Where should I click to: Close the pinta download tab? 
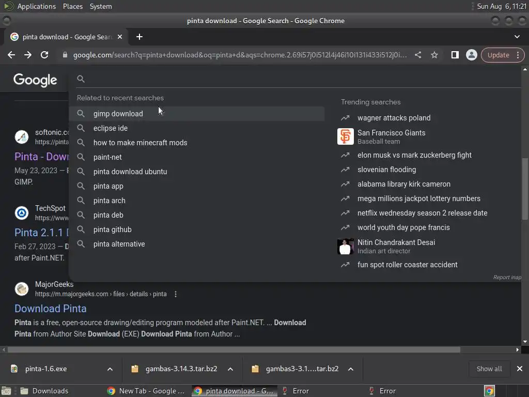click(120, 37)
